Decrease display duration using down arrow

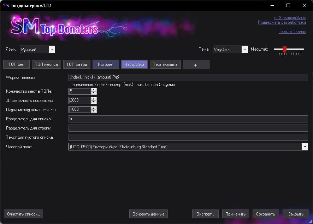click(x=94, y=102)
